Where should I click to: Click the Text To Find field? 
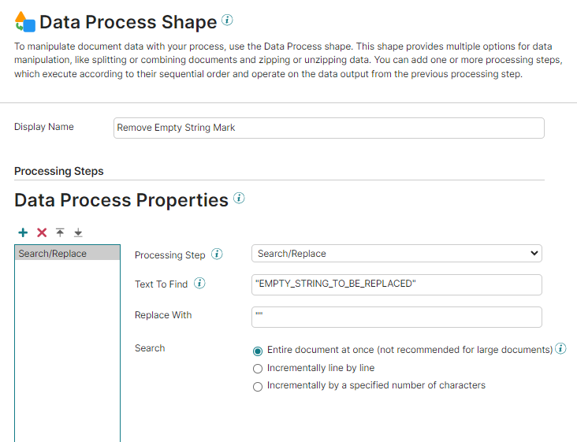tap(396, 284)
